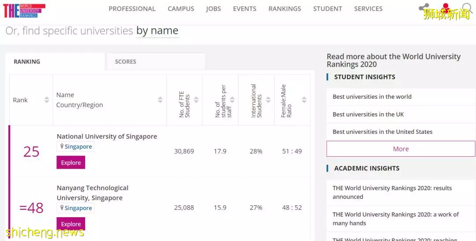Switch to the SCORES tab
This screenshot has width=476, height=241.
(x=156, y=61)
